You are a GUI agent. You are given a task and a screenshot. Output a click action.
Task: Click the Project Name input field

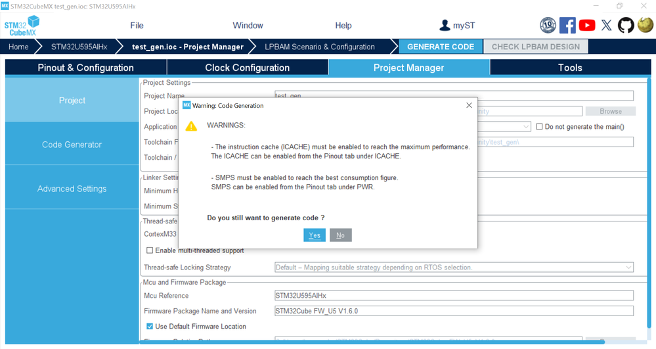[x=454, y=95]
